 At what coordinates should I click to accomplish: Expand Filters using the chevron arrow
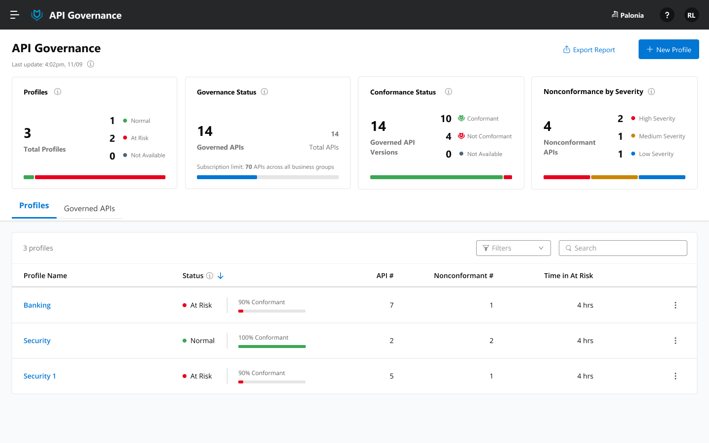[x=541, y=248]
